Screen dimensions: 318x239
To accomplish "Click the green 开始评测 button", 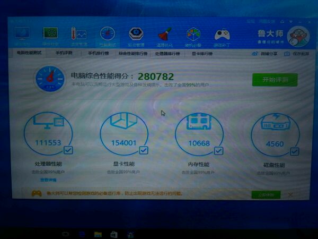I will pos(275,80).
